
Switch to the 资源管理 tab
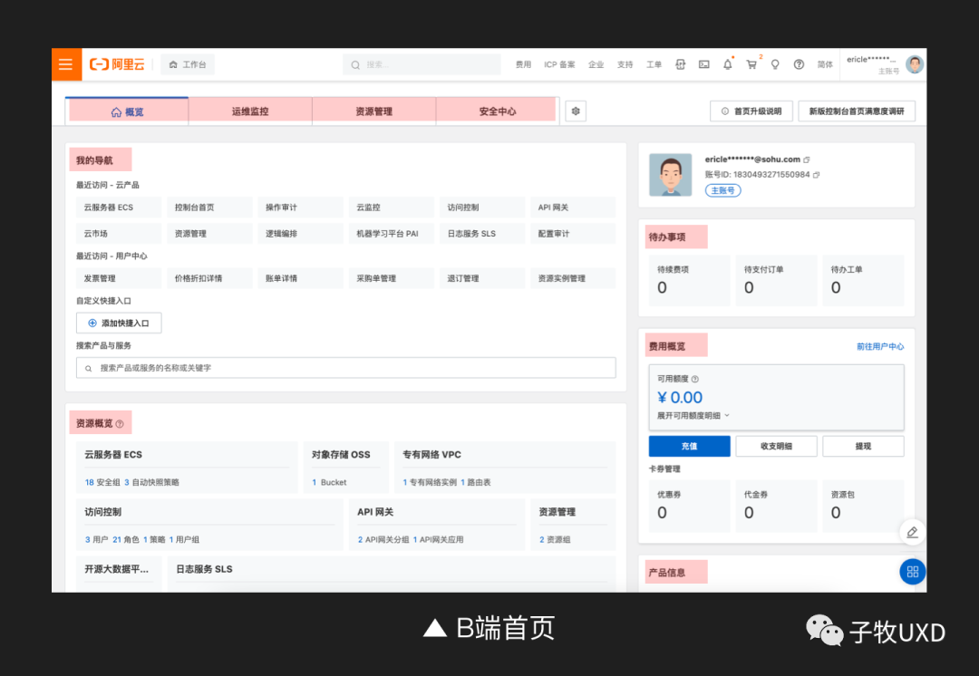tap(373, 111)
